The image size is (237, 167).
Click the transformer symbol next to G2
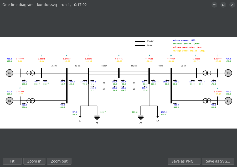pos(31,101)
